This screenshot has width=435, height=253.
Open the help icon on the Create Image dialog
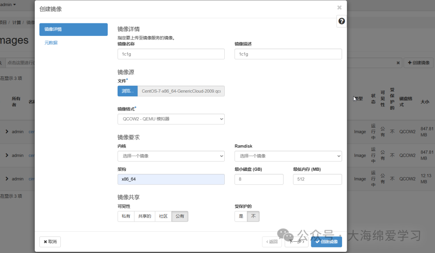(x=341, y=21)
